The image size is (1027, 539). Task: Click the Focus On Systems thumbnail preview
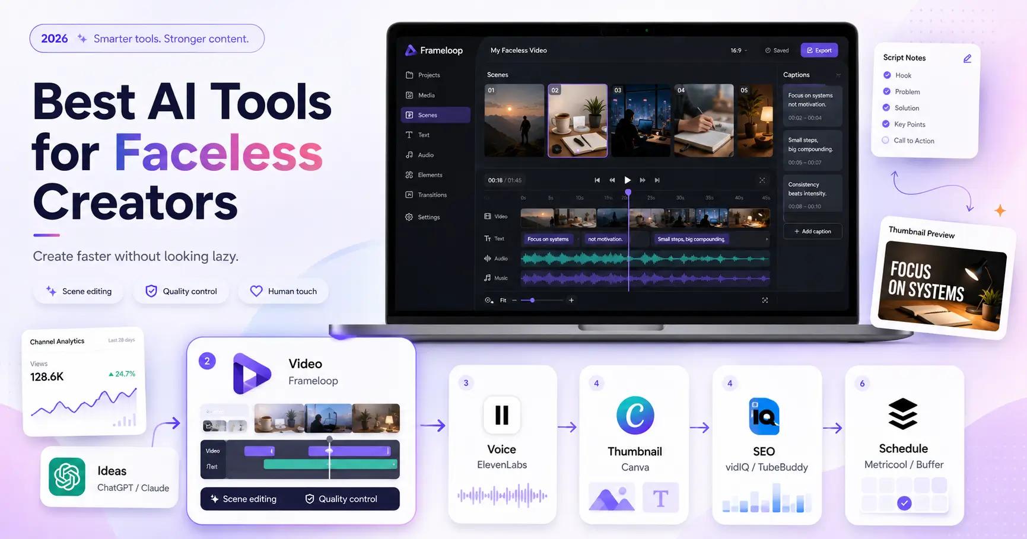point(942,286)
